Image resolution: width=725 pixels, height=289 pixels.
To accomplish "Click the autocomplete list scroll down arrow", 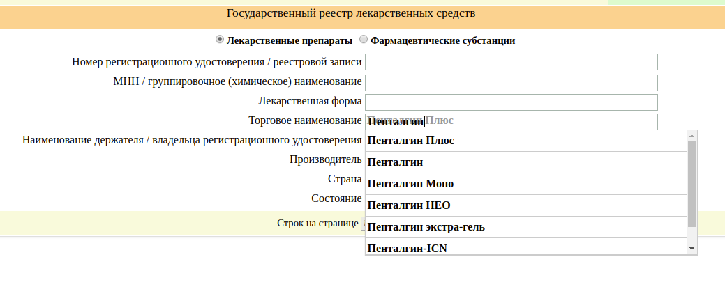I will click(692, 249).
